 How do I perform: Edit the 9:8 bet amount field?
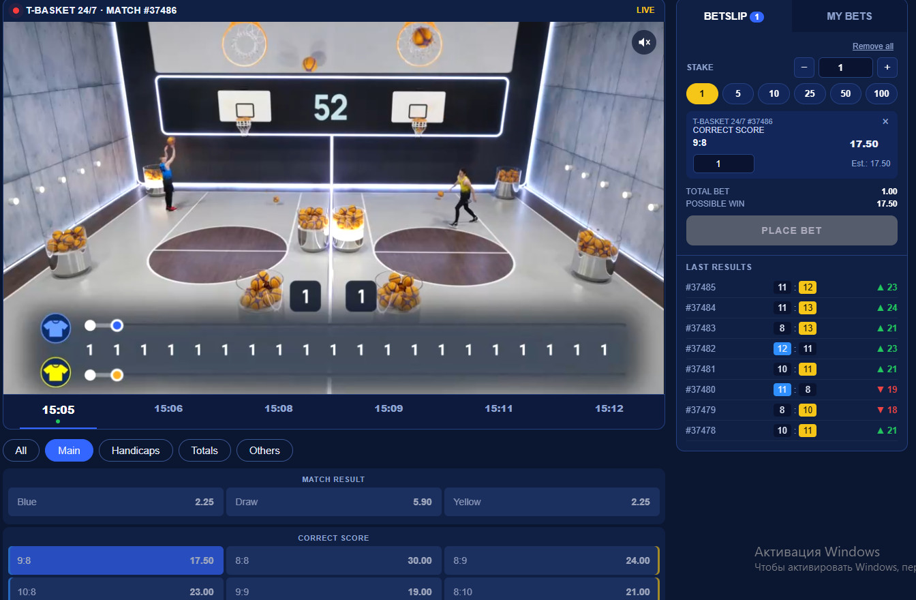click(x=723, y=164)
